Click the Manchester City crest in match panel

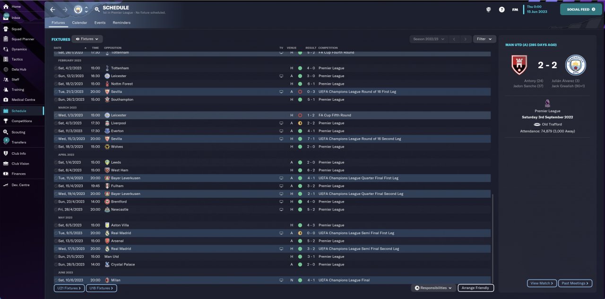576,65
